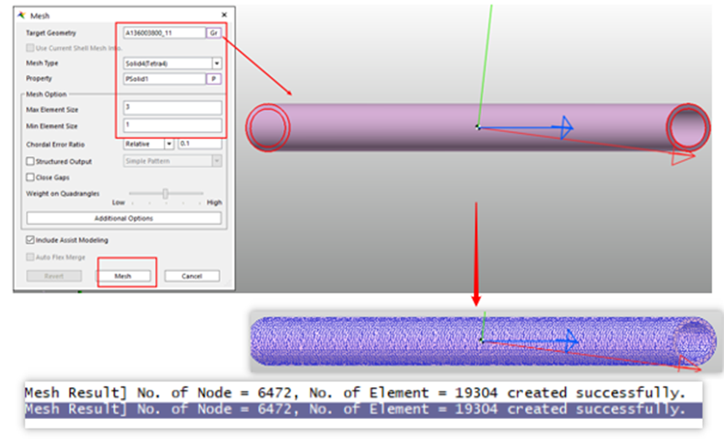Enable the Structured Output checkbox
724x439 pixels.
click(x=30, y=161)
